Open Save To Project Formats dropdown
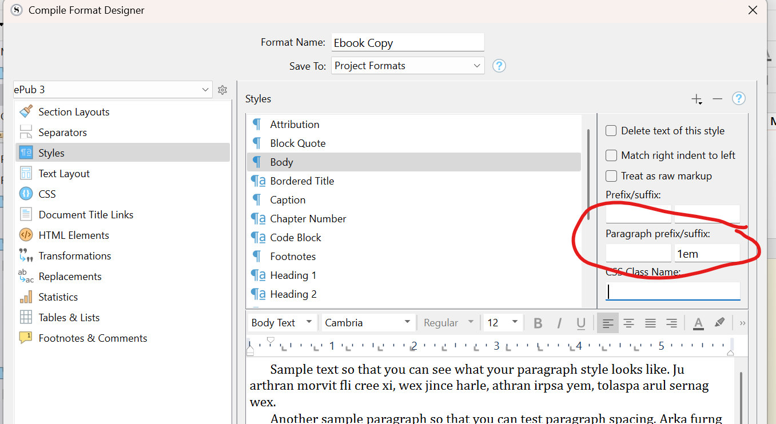The height and width of the screenshot is (424, 776). pos(408,66)
